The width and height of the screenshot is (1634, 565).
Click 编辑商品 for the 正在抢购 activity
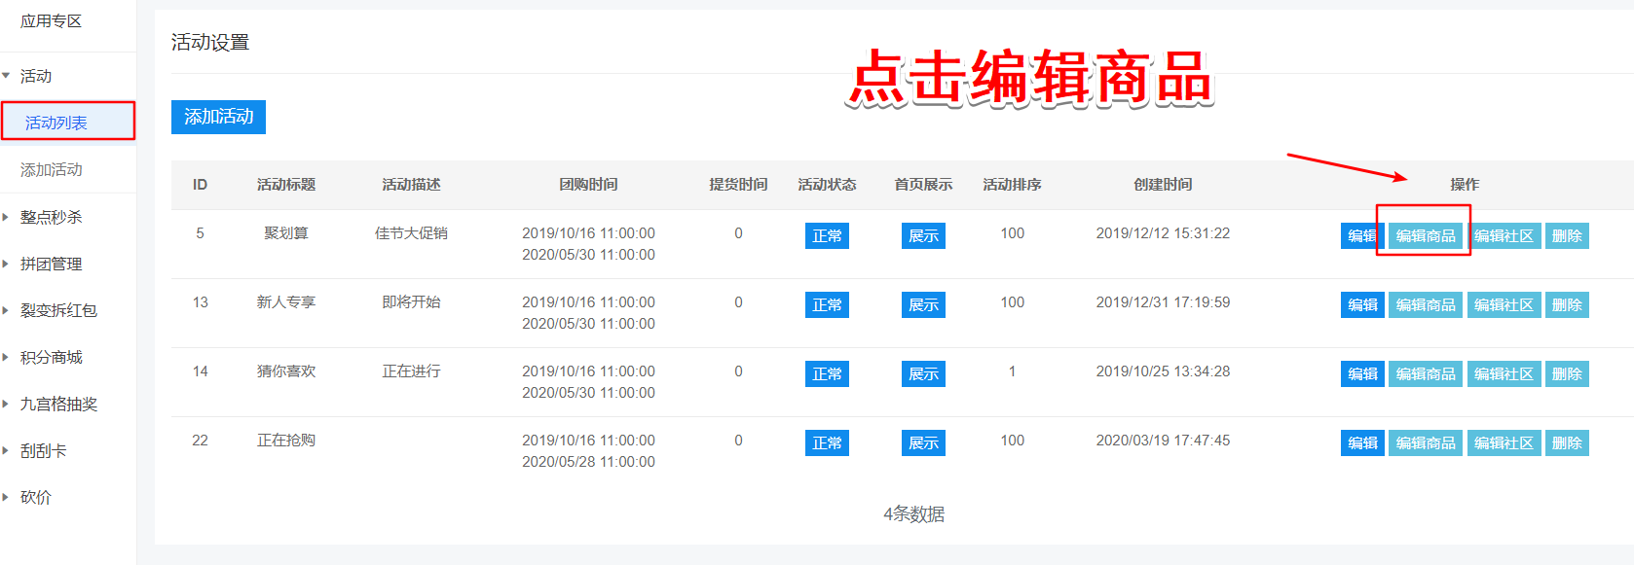pyautogui.click(x=1426, y=443)
